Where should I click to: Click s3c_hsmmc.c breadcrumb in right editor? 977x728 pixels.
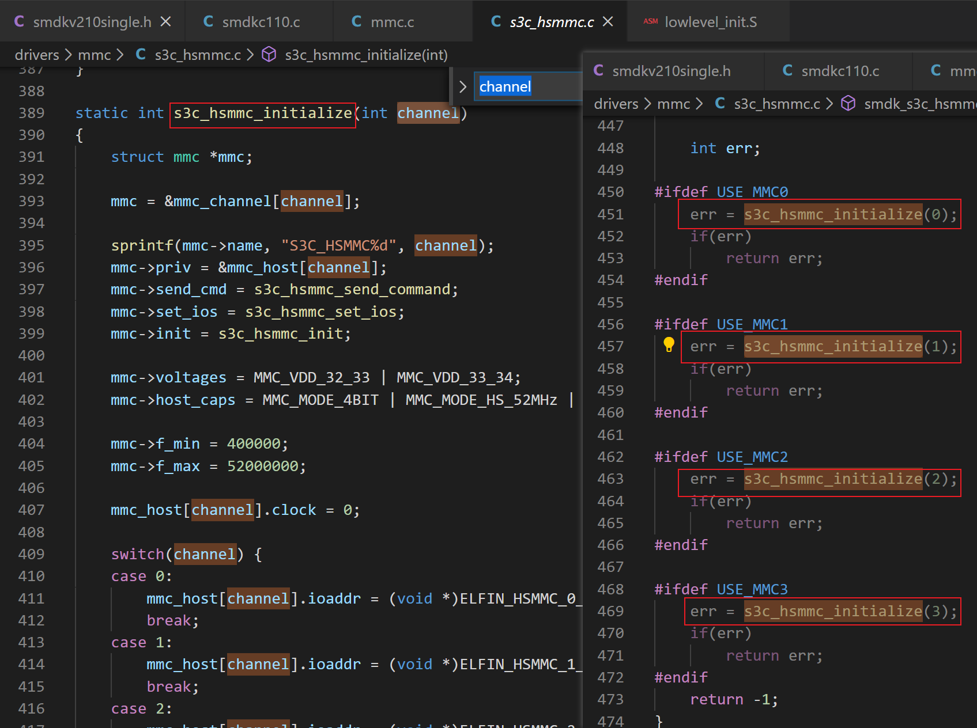(x=776, y=104)
